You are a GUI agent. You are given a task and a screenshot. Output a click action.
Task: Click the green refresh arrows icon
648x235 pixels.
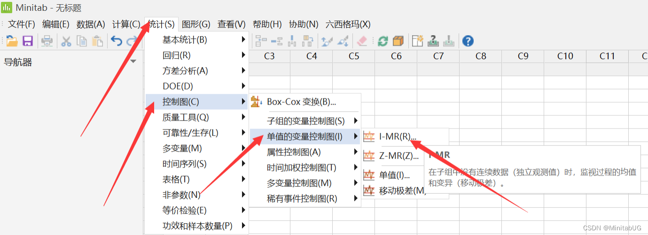pyautogui.click(x=383, y=41)
